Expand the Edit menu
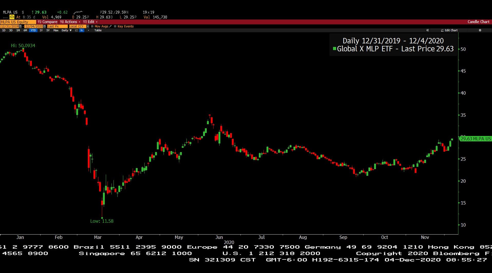 point(90,22)
